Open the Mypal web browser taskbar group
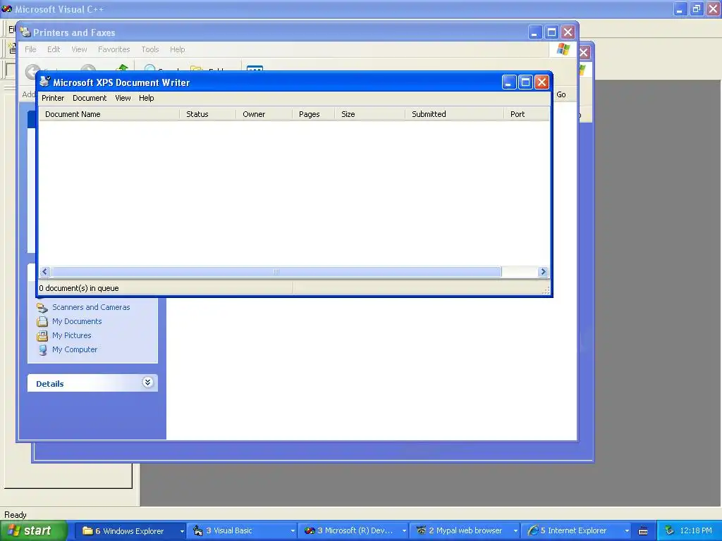Image resolution: width=722 pixels, height=541 pixels. (465, 531)
